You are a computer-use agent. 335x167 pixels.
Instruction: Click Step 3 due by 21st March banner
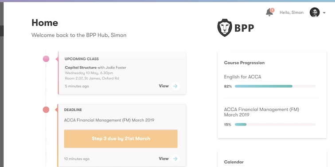pos(121,139)
